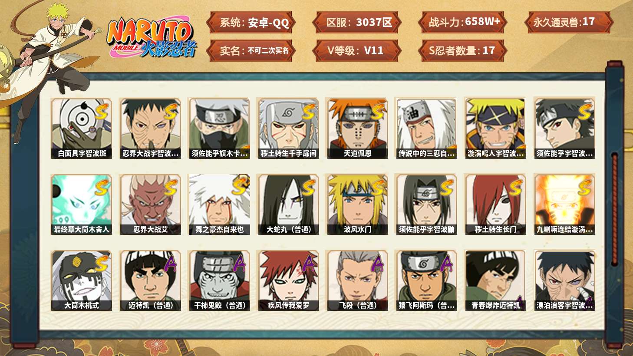Choose the 大蛇丸（普通） ninja card
The width and height of the screenshot is (633, 356).
pyautogui.click(x=288, y=204)
